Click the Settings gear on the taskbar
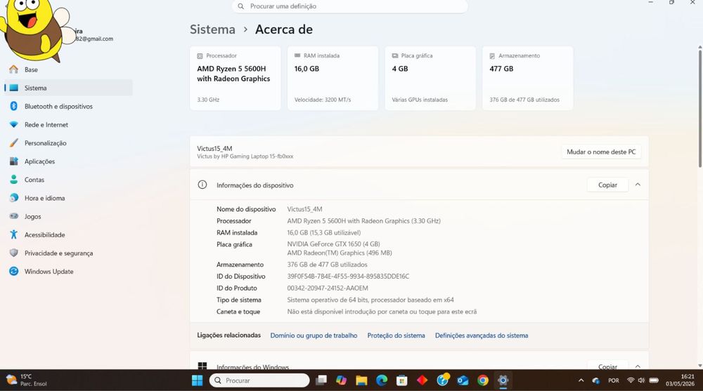 click(503, 380)
